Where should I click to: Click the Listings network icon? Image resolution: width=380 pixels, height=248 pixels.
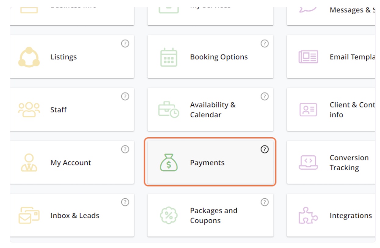(29, 57)
